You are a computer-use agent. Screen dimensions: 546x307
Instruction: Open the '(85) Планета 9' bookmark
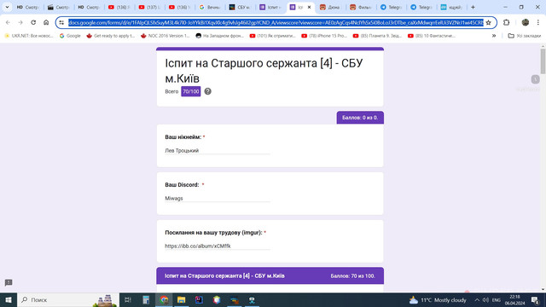coord(378,36)
